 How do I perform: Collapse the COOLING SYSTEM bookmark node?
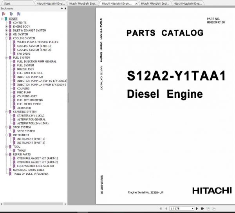[x=6, y=38]
